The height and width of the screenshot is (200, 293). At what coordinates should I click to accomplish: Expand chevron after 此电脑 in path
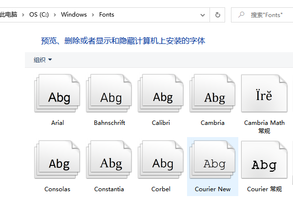click(23, 15)
